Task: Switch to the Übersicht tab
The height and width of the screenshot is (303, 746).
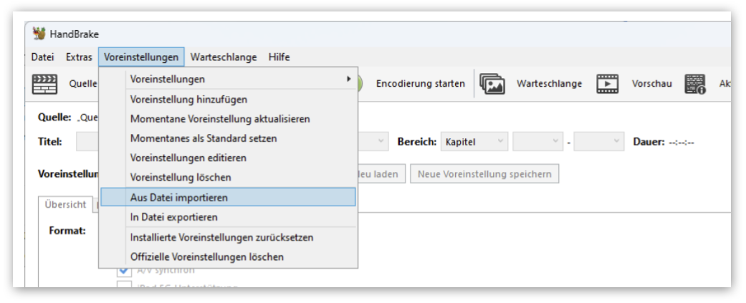Action: point(64,205)
